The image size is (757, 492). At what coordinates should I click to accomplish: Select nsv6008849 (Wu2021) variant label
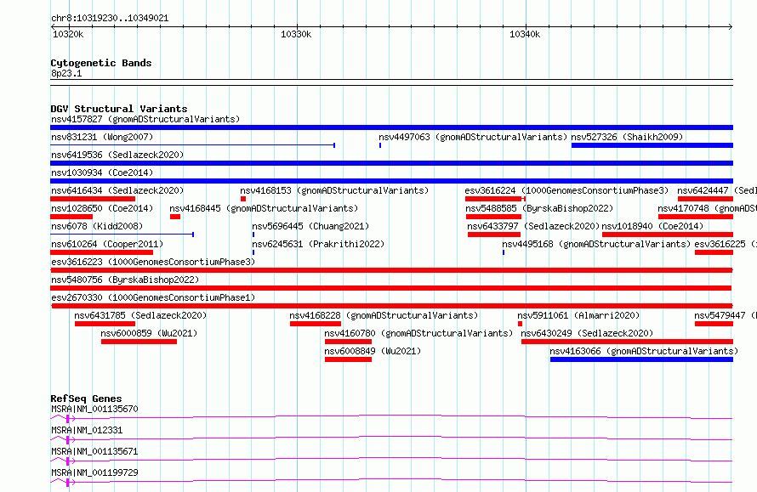pos(373,351)
